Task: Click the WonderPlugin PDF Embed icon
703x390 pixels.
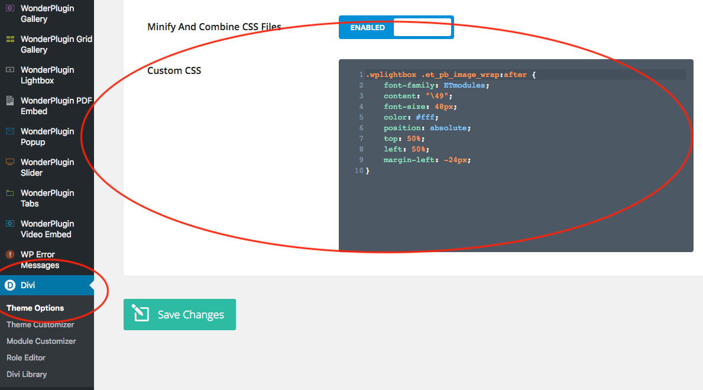Action: [10, 101]
